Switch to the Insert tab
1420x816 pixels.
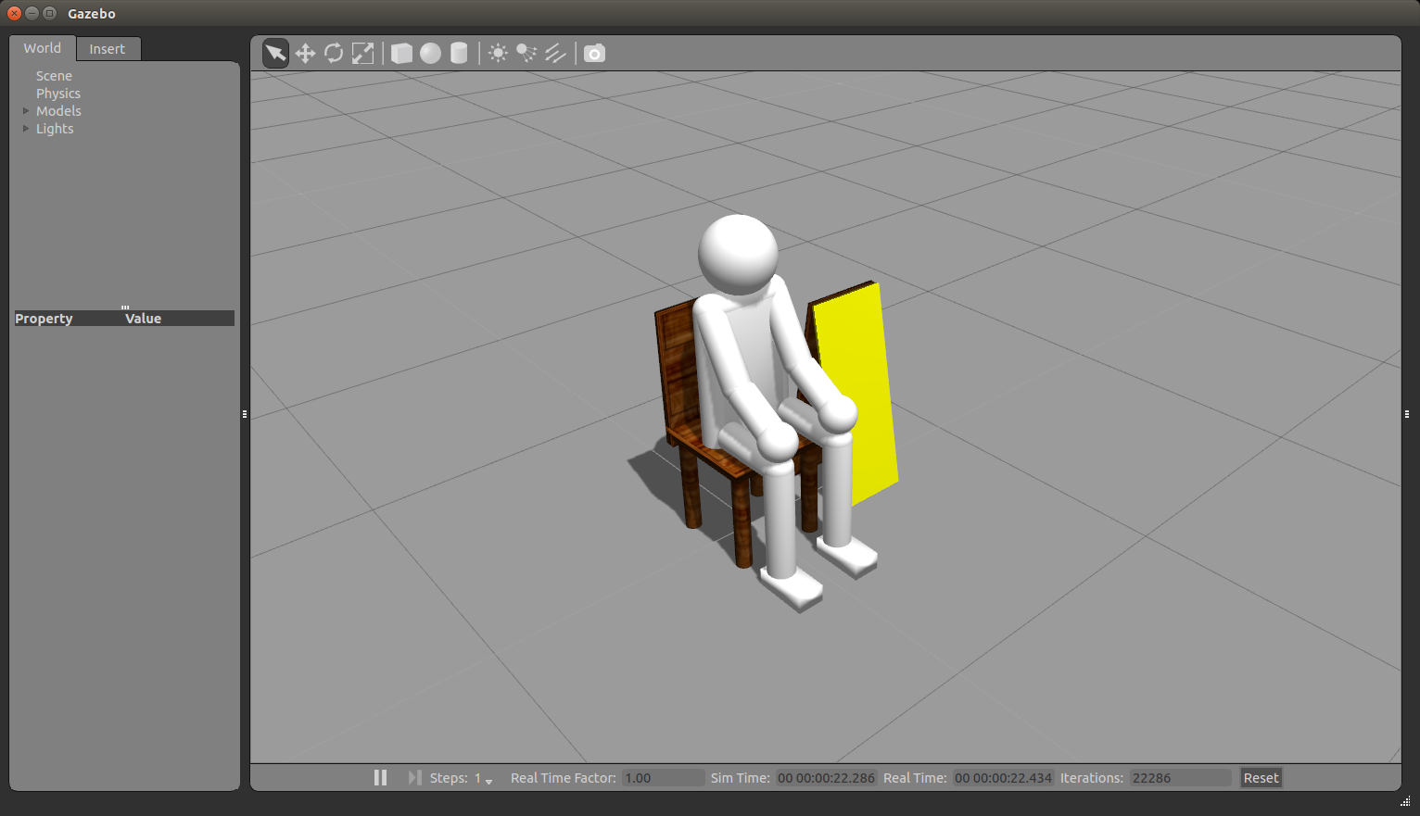tap(108, 49)
